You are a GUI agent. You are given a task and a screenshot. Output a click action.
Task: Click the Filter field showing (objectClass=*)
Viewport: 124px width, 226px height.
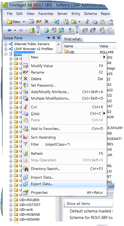[75, 145]
